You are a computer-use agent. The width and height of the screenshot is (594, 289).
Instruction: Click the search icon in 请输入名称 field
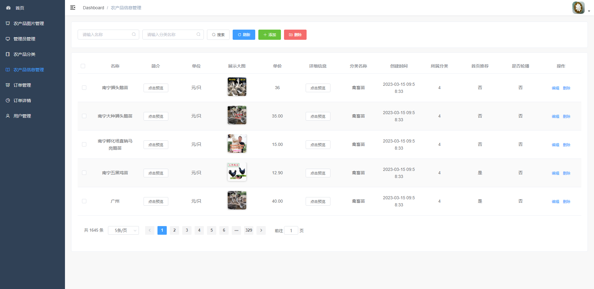[134, 35]
